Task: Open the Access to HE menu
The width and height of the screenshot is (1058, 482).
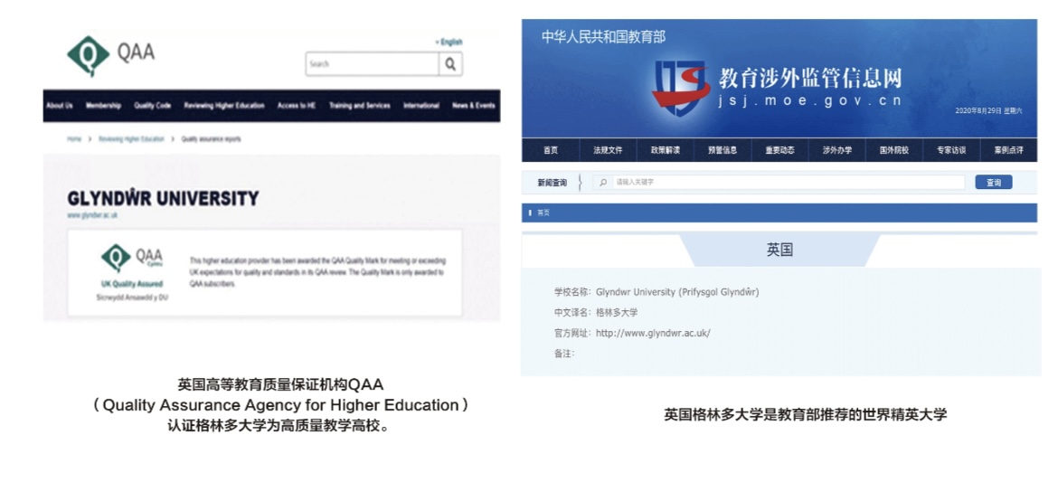Action: tap(297, 105)
